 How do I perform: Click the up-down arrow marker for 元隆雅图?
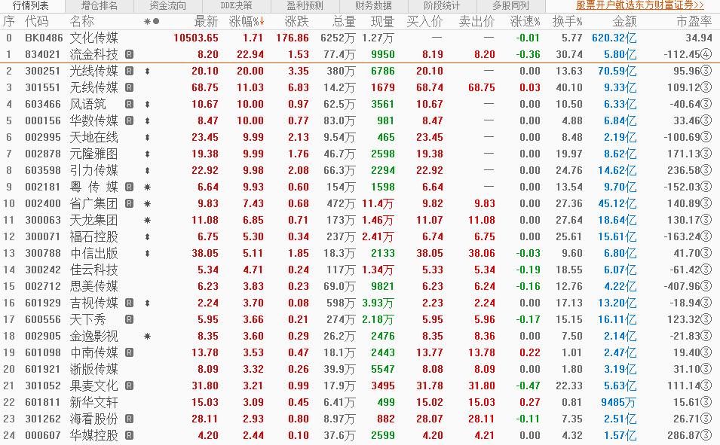tap(148, 154)
